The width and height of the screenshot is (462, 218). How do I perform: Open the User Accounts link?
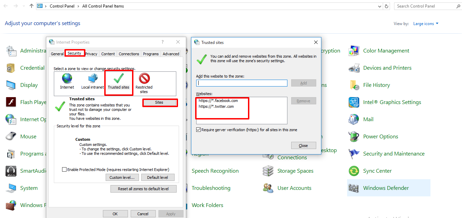click(294, 188)
